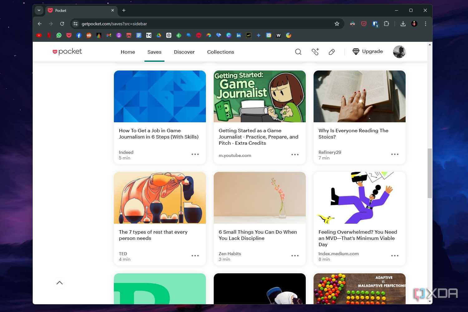Screen dimensions: 468x312
Task: Click the back-to-top chevron button
Action: pos(60,283)
